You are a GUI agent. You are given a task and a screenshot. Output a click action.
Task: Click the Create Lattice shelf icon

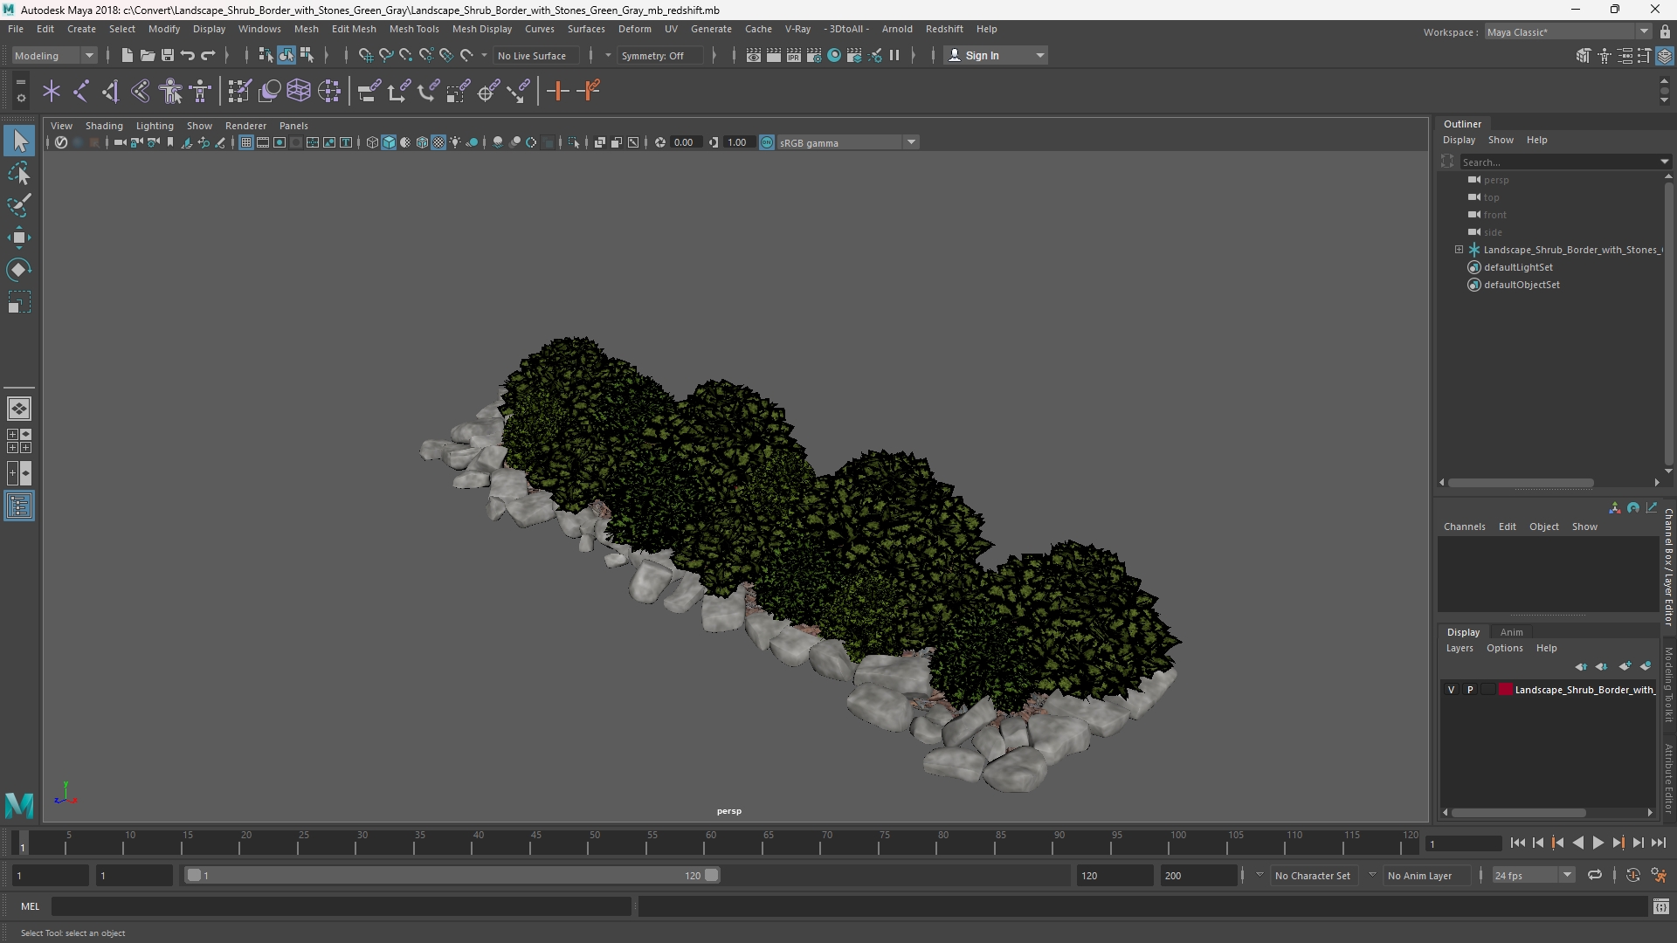(299, 91)
